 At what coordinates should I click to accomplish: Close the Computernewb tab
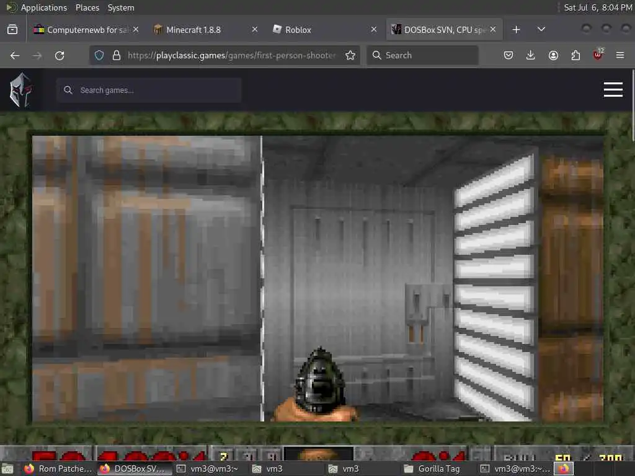(136, 30)
